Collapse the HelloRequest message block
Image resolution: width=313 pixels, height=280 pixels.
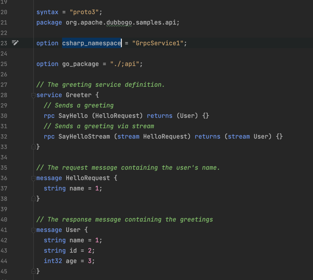point(33,178)
